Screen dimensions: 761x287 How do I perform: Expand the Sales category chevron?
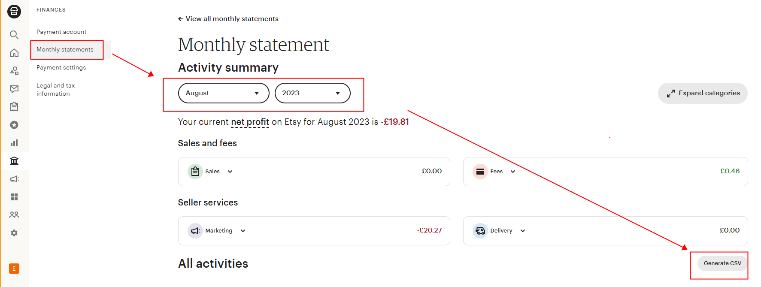point(230,172)
